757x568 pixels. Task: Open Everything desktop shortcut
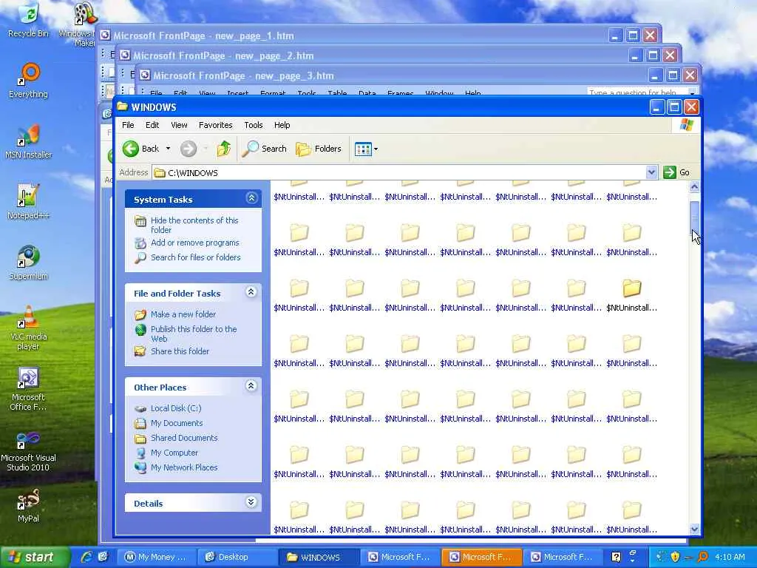(x=29, y=81)
